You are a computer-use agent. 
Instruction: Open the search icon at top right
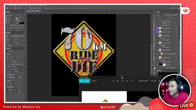(172, 8)
